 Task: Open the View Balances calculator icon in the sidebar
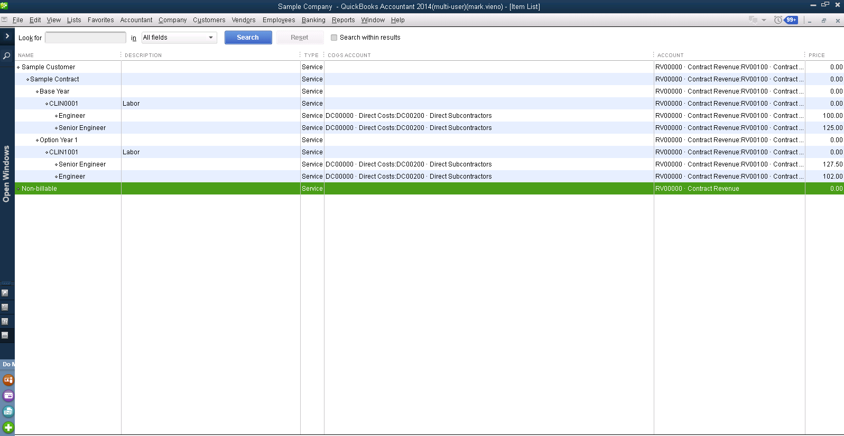[x=5, y=307]
